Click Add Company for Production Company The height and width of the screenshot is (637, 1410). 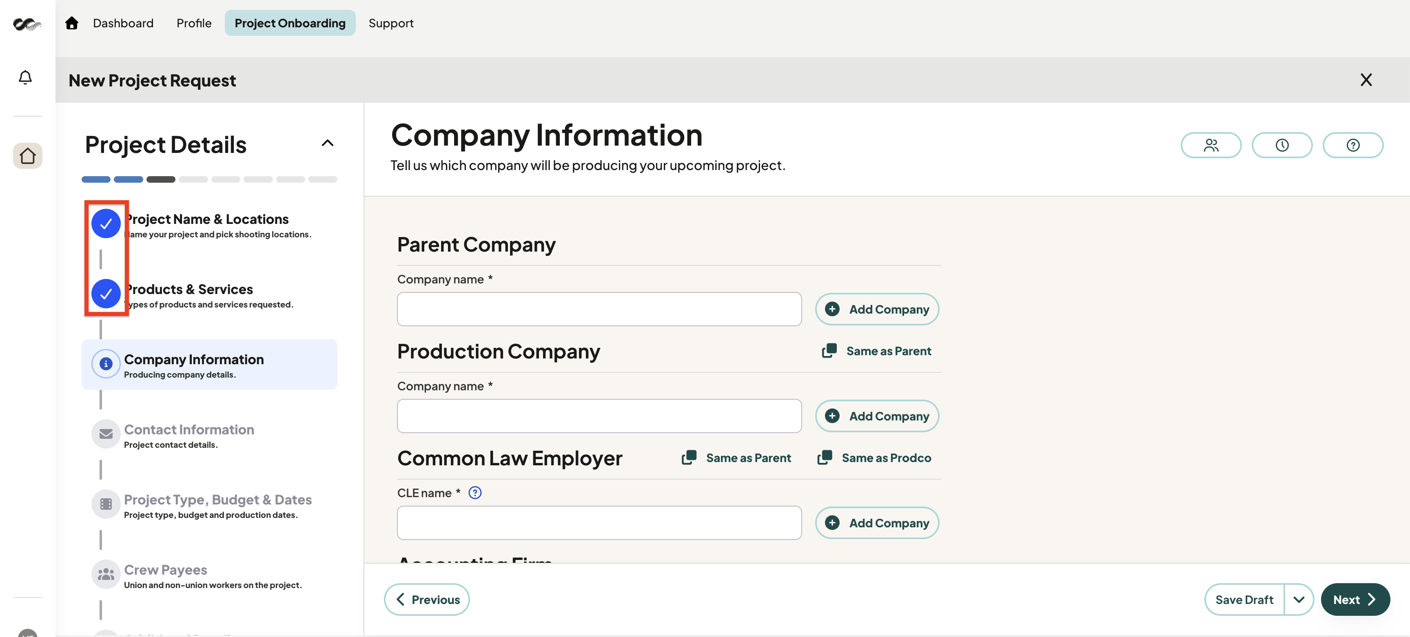click(x=877, y=416)
